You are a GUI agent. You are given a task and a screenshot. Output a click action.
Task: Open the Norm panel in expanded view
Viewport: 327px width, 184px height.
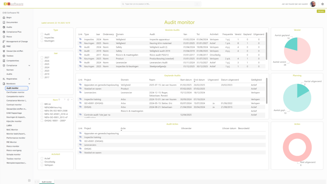[68, 99]
